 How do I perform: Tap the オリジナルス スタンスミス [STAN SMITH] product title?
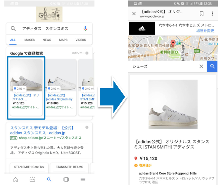point(172,144)
